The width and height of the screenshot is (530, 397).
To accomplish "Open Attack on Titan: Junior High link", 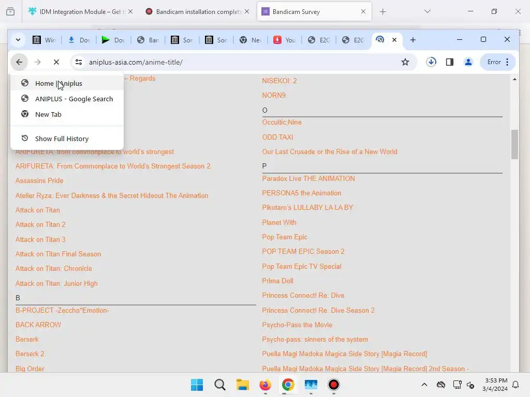I will (56, 284).
